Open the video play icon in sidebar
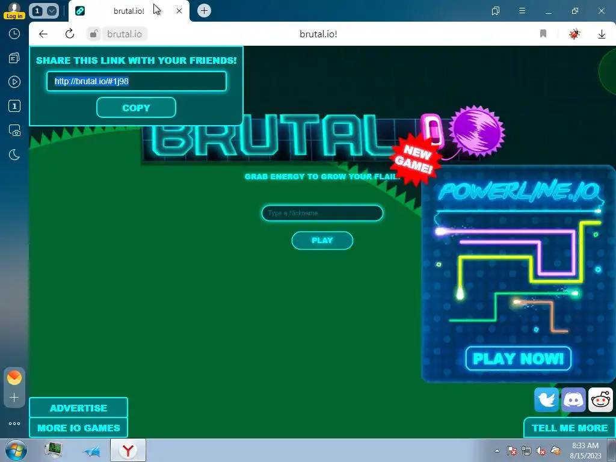616x462 pixels. coord(14,82)
